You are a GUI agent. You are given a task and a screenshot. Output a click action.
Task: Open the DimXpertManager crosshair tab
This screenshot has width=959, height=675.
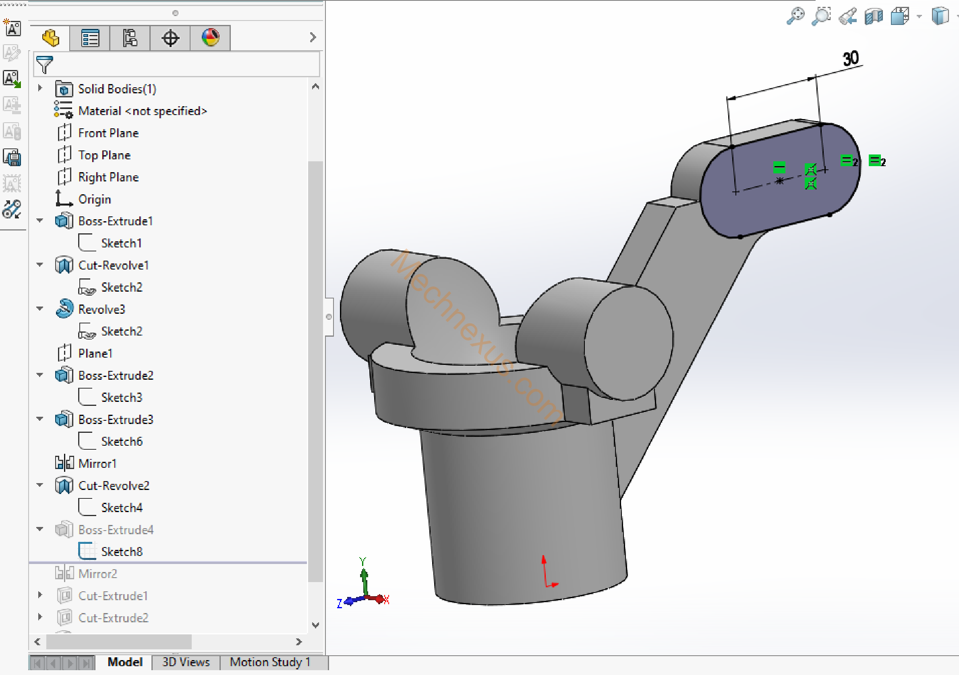tap(170, 38)
